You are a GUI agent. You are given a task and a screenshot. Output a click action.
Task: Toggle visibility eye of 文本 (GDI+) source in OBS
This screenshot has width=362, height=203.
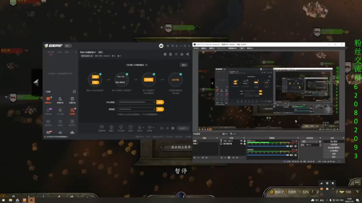pos(241,141)
